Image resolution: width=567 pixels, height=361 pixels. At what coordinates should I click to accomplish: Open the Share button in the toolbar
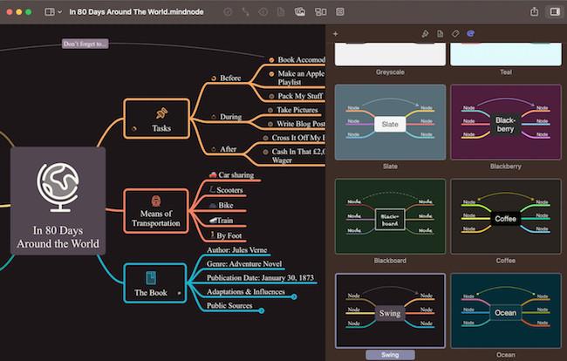pyautogui.click(x=534, y=11)
